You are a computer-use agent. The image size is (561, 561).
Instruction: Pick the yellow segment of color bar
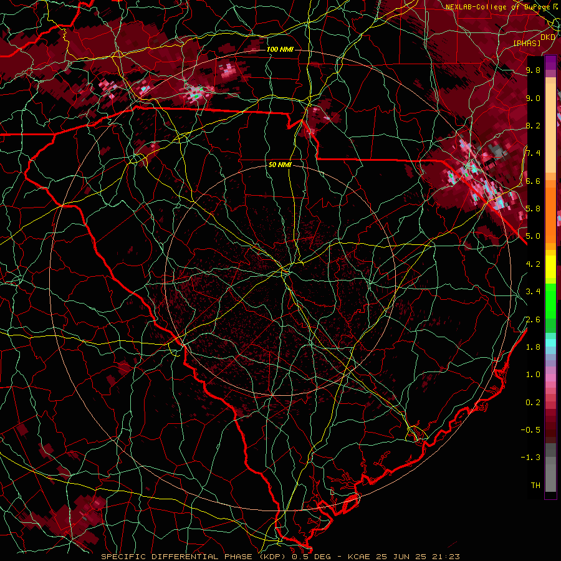[550, 267]
